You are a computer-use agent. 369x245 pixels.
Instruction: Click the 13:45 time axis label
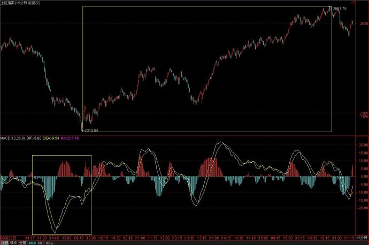[202, 238]
